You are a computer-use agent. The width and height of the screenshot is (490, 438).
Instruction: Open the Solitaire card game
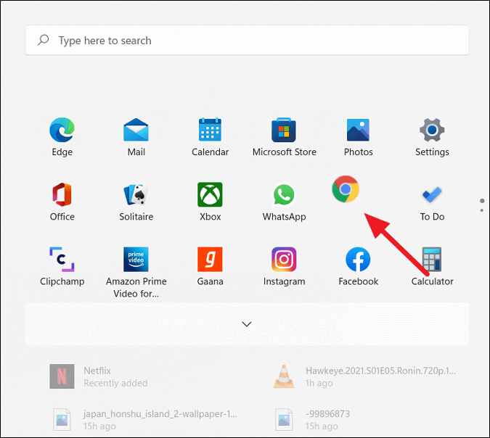(x=136, y=202)
